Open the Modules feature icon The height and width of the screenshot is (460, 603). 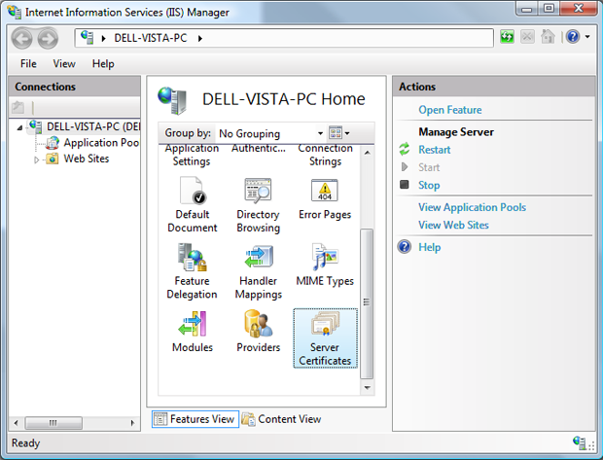tap(192, 325)
